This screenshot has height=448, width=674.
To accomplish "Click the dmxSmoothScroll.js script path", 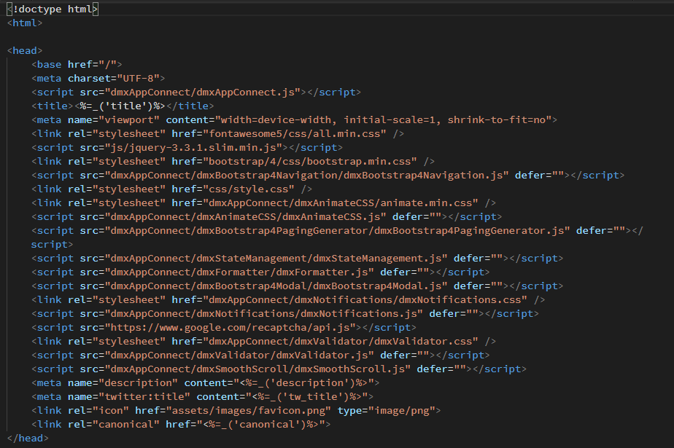I will pos(257,369).
